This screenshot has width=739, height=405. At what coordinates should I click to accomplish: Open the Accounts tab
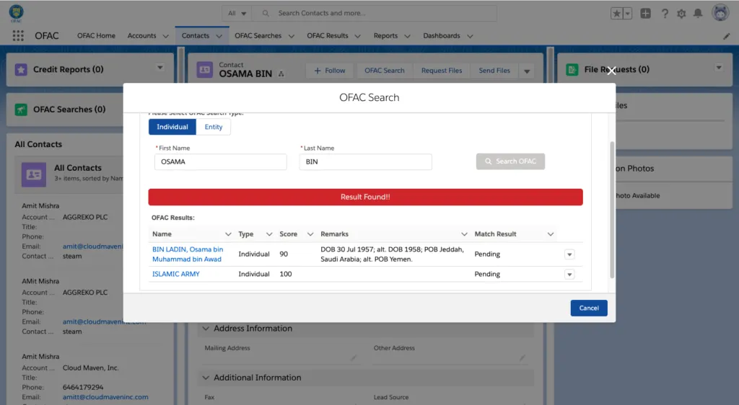[141, 36]
